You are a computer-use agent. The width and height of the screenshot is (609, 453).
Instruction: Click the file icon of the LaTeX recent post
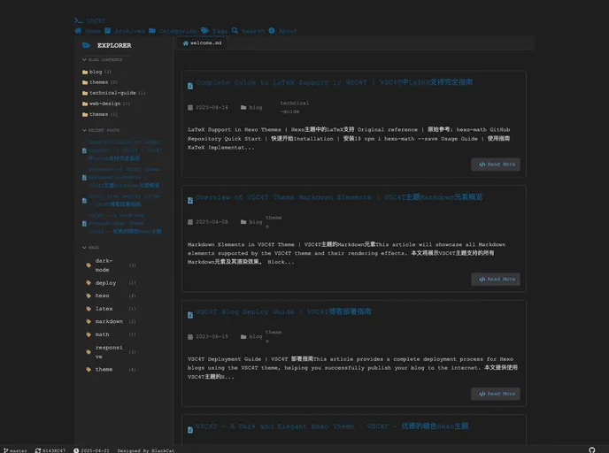[84, 150]
